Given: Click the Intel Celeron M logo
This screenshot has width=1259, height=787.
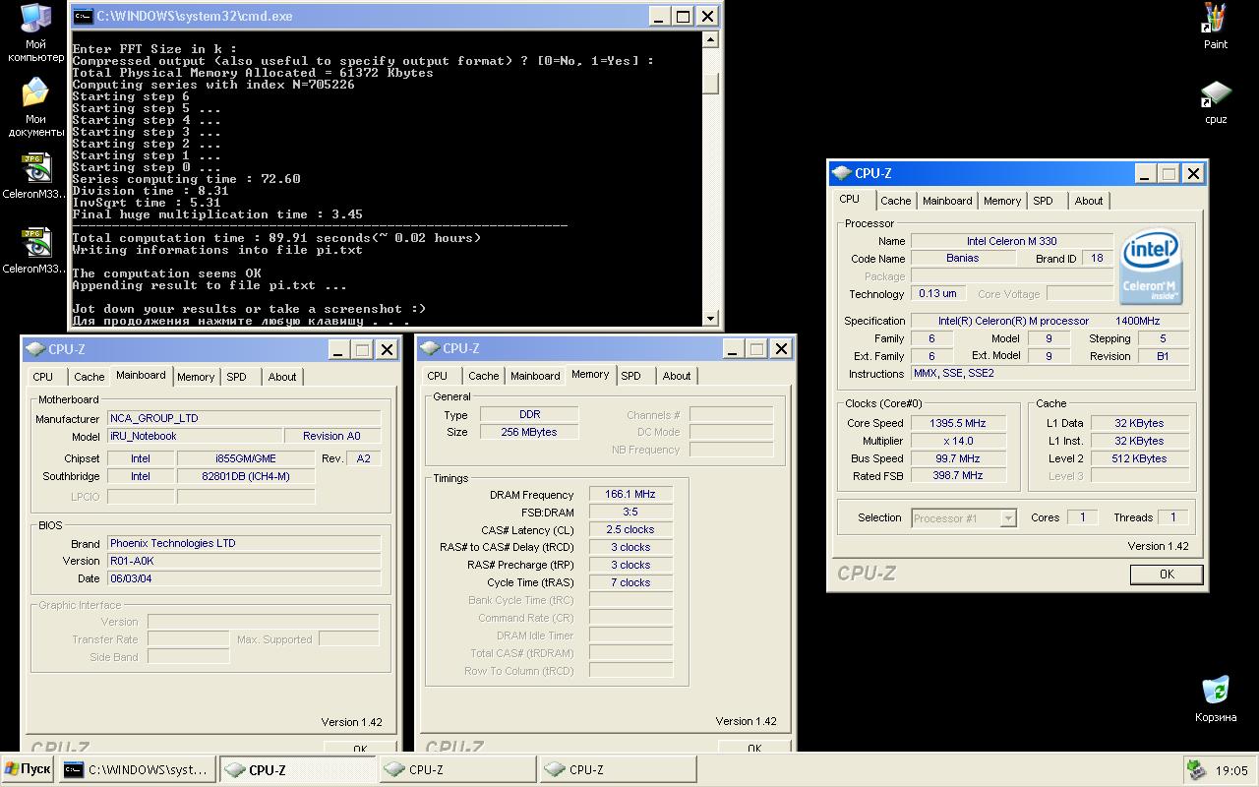Looking at the screenshot, I should pyautogui.click(x=1151, y=267).
